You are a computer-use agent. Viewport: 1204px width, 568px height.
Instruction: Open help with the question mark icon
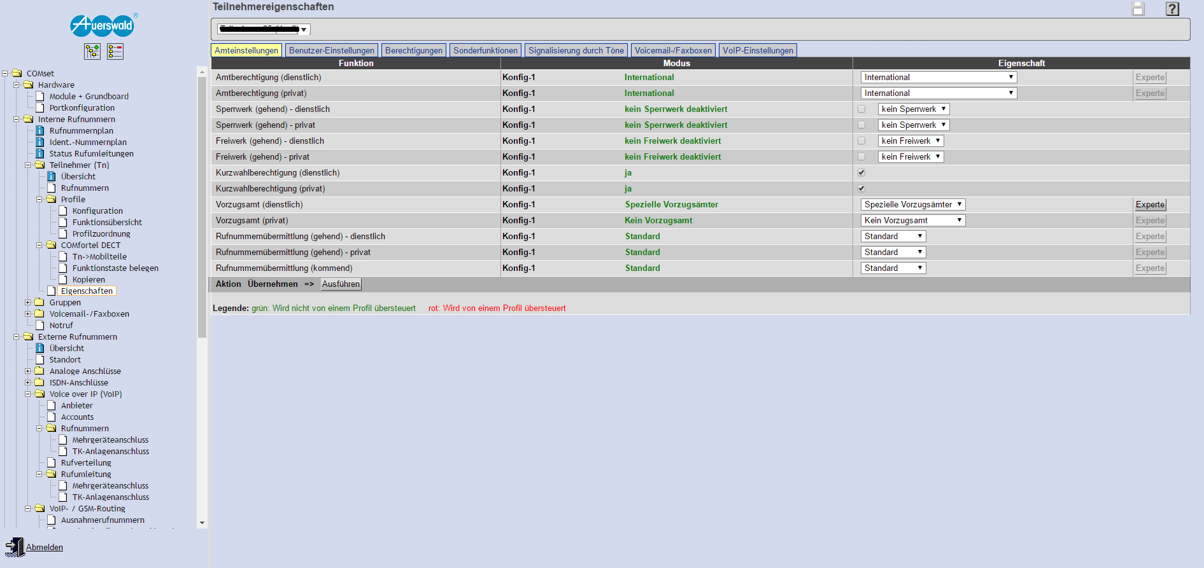1172,9
